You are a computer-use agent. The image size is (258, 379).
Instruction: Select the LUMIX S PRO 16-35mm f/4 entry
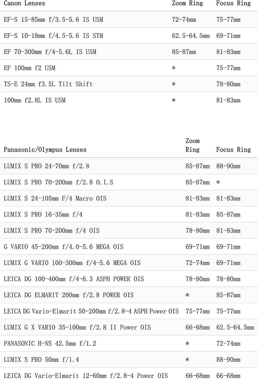43,215
